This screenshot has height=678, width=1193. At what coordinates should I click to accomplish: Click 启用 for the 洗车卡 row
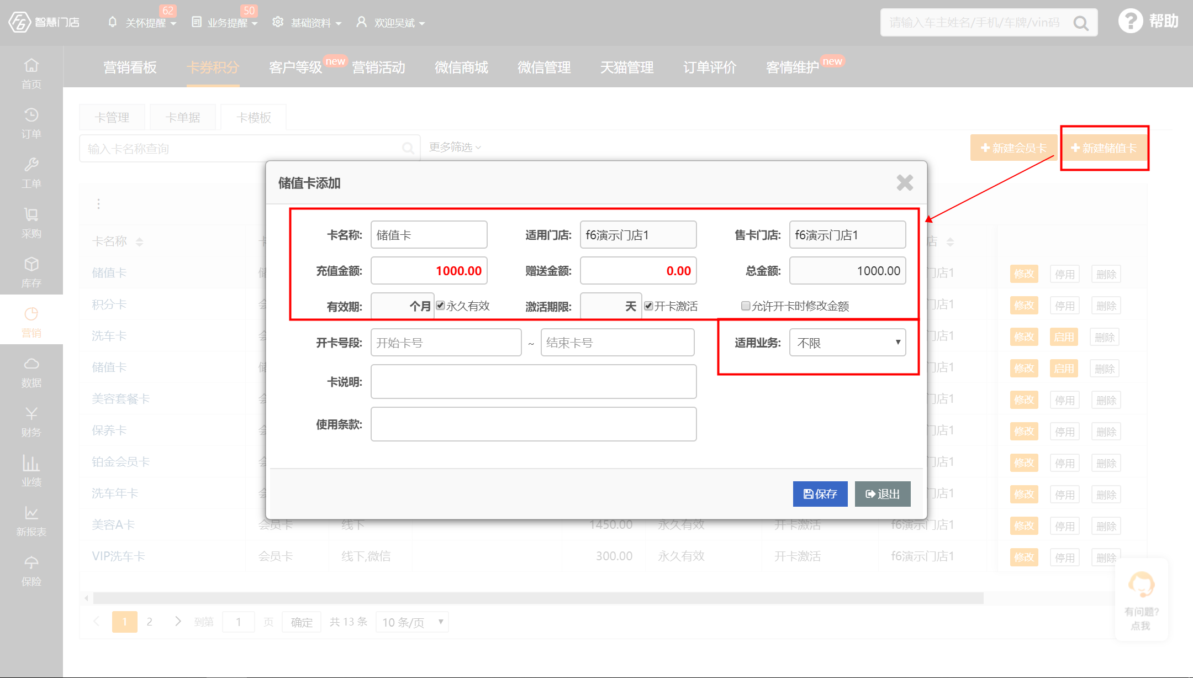pos(1064,337)
